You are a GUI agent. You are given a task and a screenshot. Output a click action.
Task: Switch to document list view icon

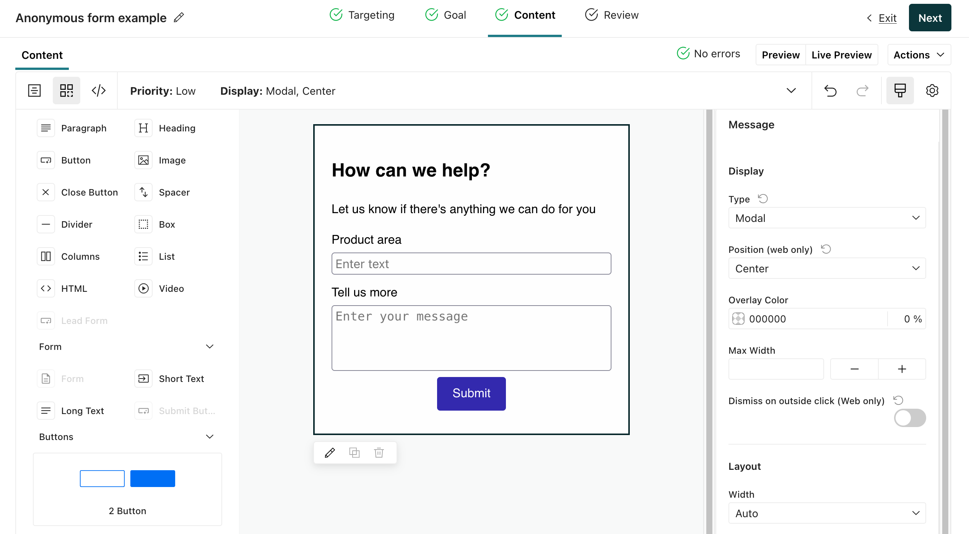[x=34, y=91]
